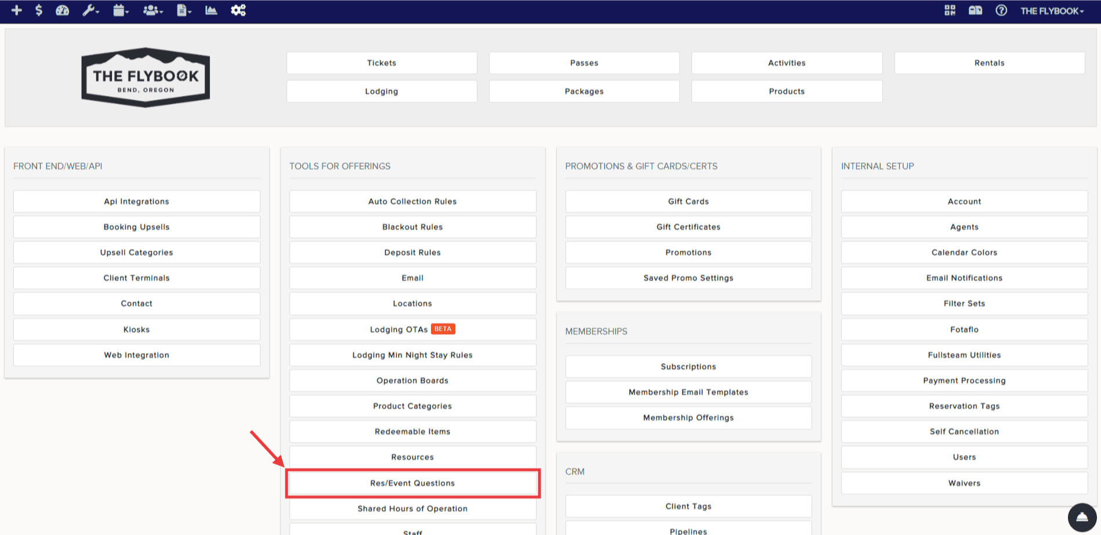Open Lodging Min Night Stay Rules
Image resolution: width=1101 pixels, height=535 pixels.
[412, 355]
